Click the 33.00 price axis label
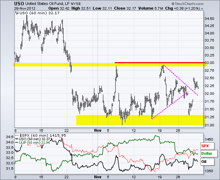This screenshot has width=220, height=180. [209, 62]
